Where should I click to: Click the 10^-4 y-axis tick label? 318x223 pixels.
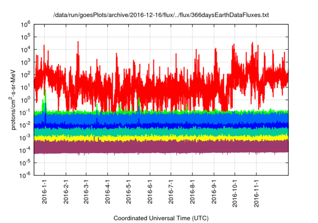click(x=25, y=150)
